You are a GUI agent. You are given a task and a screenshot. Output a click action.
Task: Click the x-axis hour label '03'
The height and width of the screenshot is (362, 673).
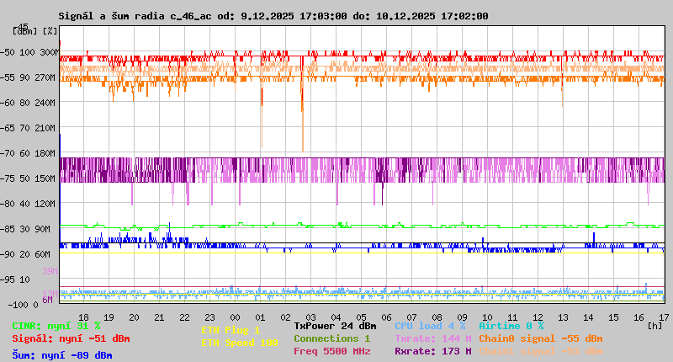310,317
